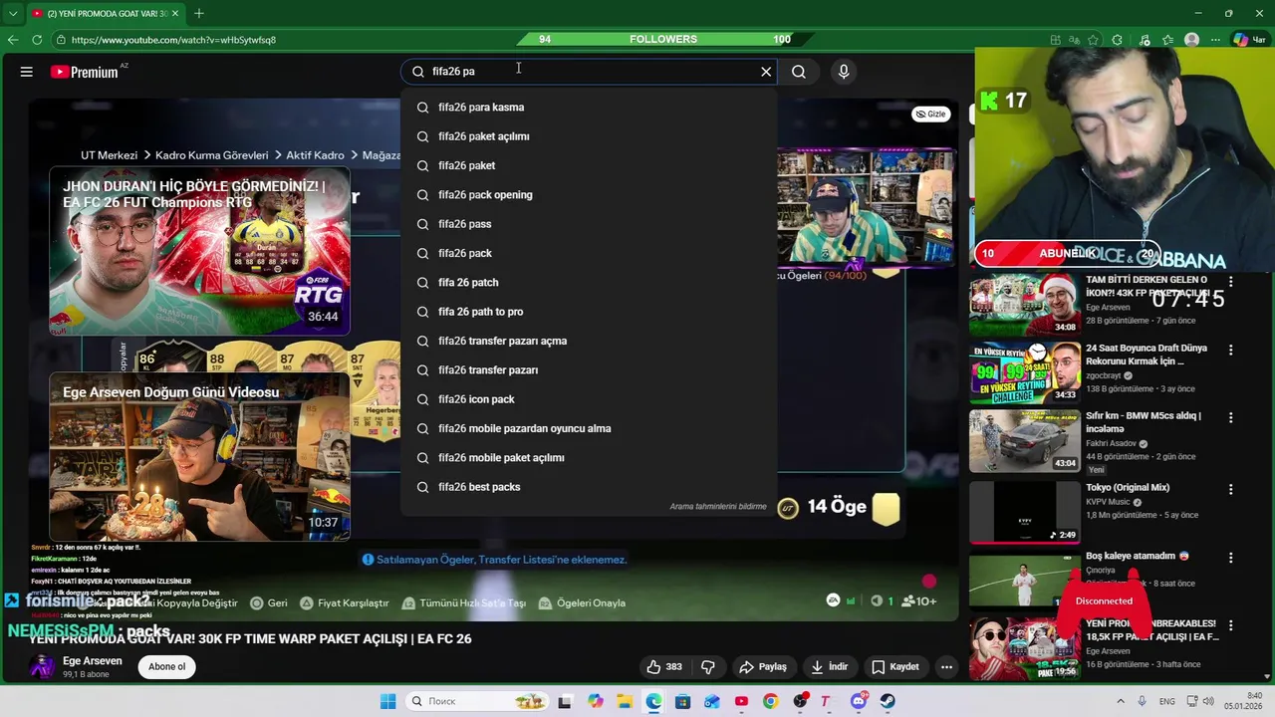
Task: Choose suggestion 'fifa26 best packs'
Action: click(x=589, y=487)
